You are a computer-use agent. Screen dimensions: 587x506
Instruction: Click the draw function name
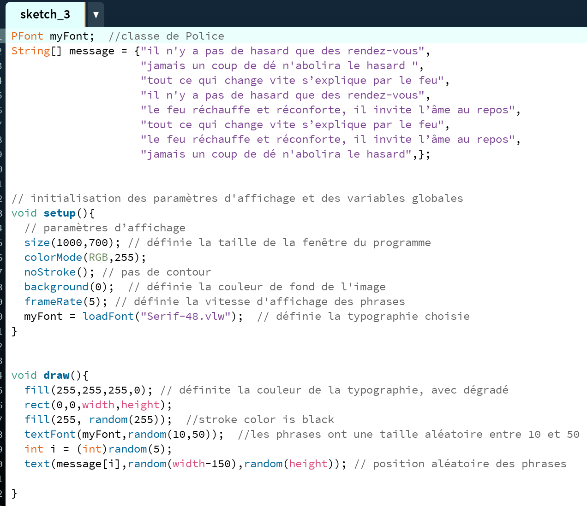point(56,376)
